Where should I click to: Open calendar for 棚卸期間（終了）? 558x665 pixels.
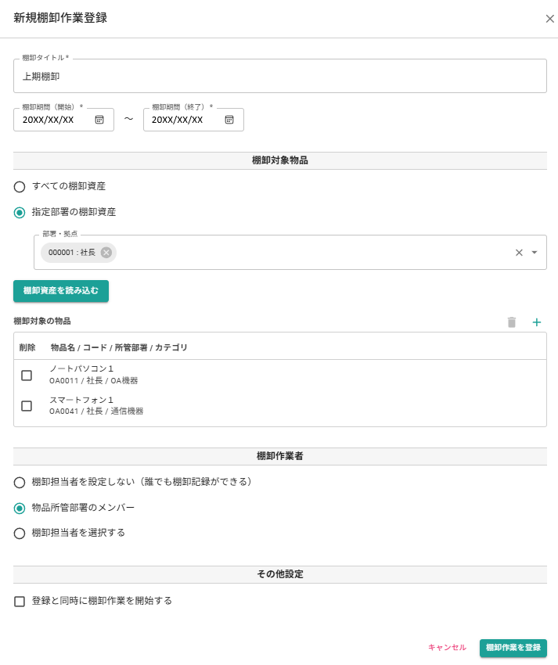point(229,120)
